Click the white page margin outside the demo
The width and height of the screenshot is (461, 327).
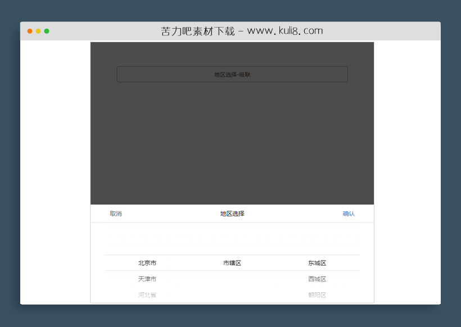pos(56,169)
